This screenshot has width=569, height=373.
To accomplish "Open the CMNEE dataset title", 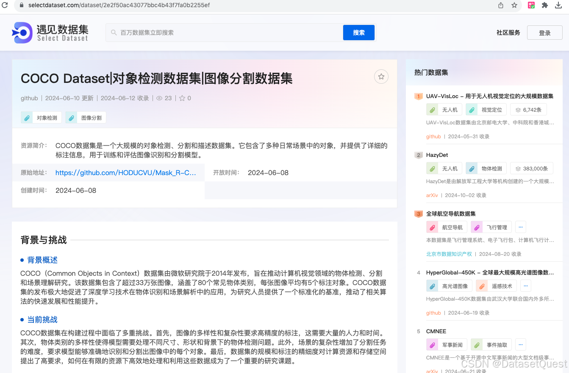I will tap(436, 331).
